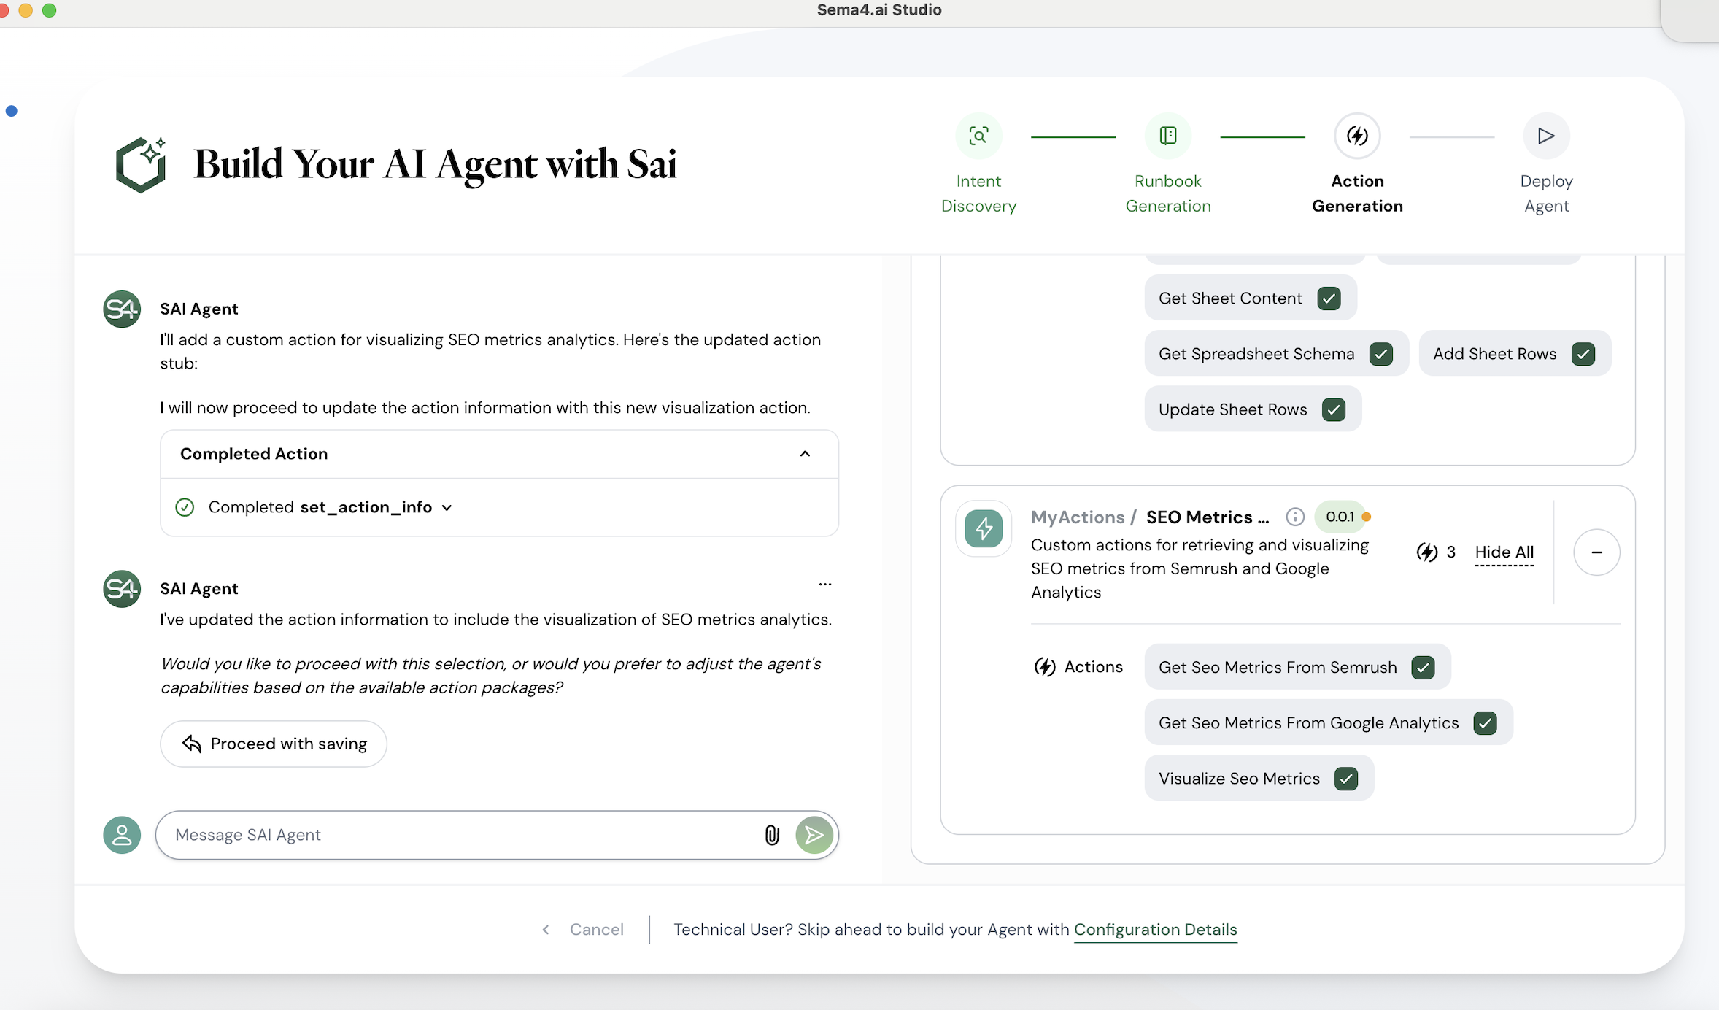Click the Cancel button
This screenshot has width=1719, height=1010.
(596, 930)
